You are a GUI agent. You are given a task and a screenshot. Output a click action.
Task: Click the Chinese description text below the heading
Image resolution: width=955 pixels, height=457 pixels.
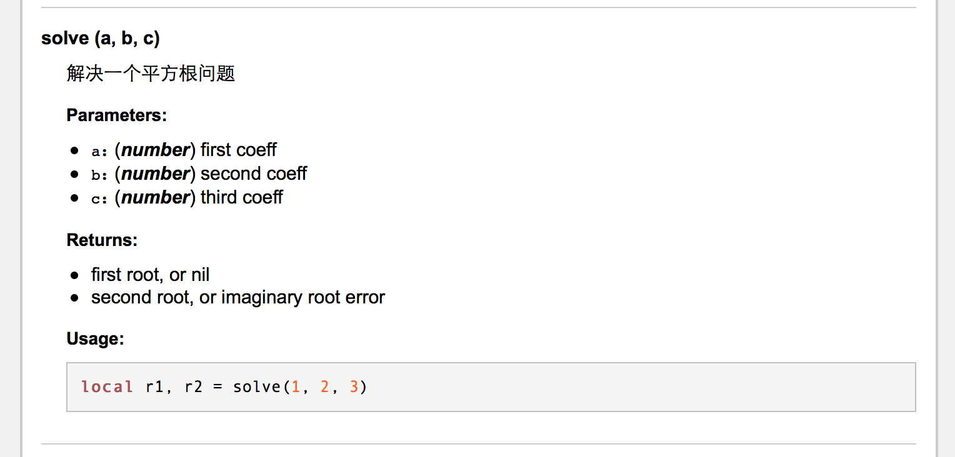point(151,74)
